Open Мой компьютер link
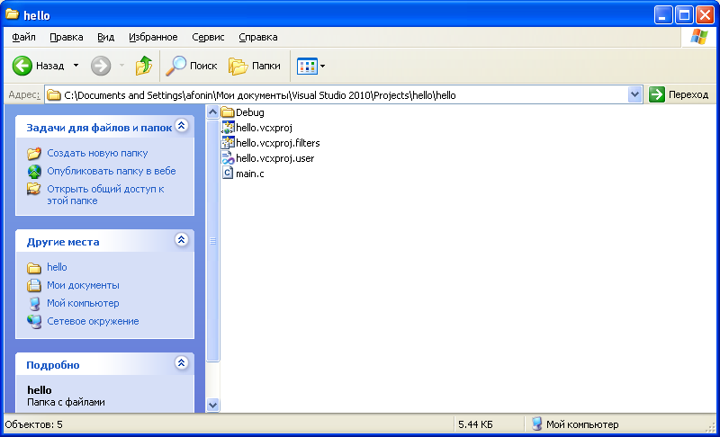Viewport: 720px width, 437px height. pos(83,303)
